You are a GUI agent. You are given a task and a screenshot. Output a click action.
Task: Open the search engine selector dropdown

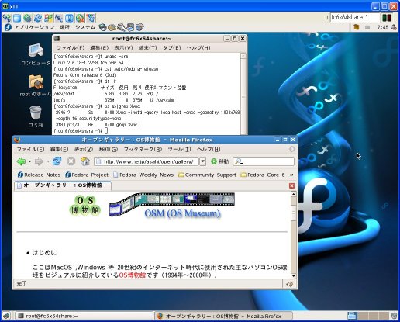click(x=239, y=161)
